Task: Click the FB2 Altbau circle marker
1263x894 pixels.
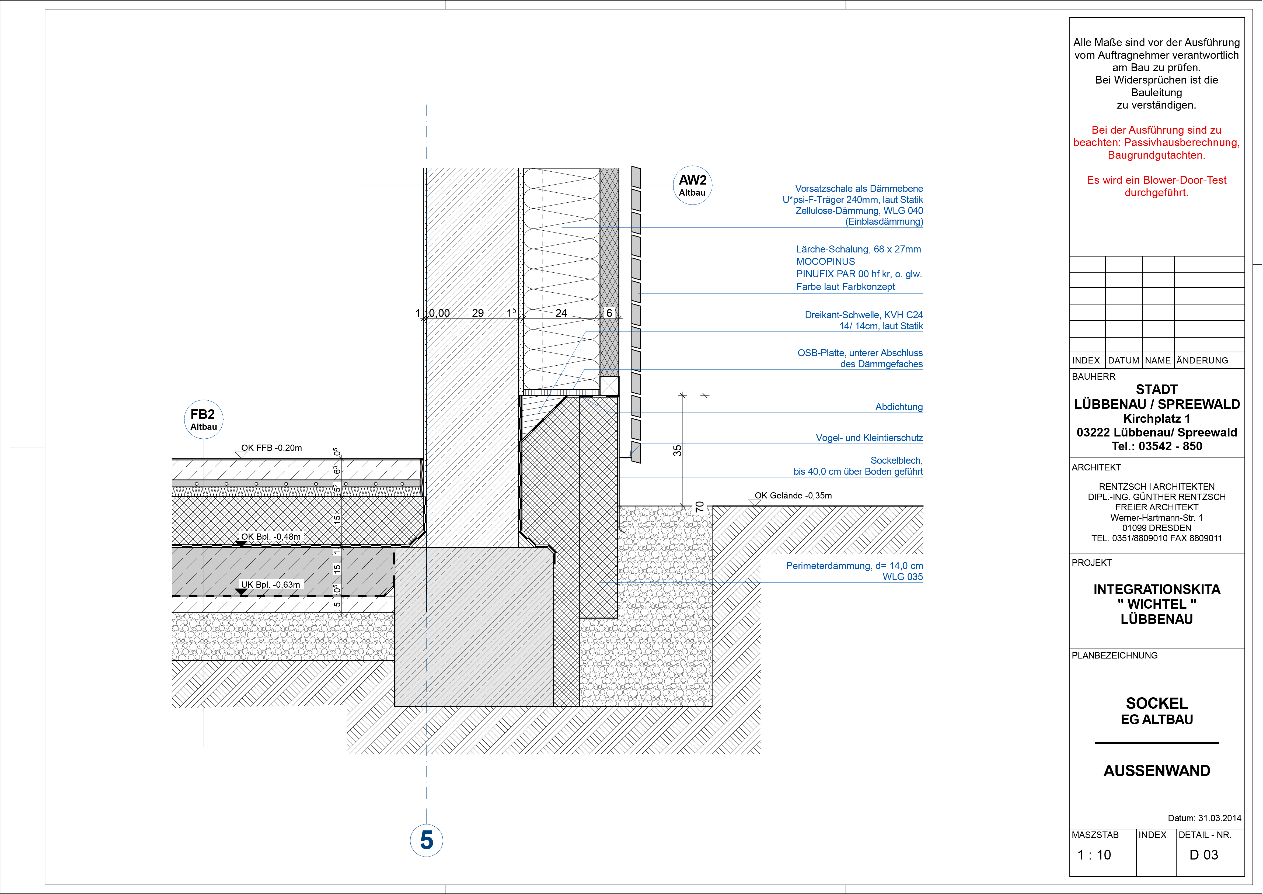Action: 204,419
